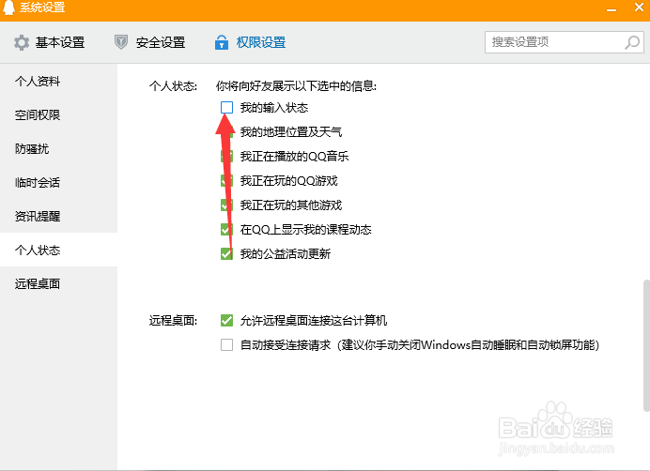Click the vertical scrollbar thumb
The height and width of the screenshot is (471, 650).
[646, 346]
